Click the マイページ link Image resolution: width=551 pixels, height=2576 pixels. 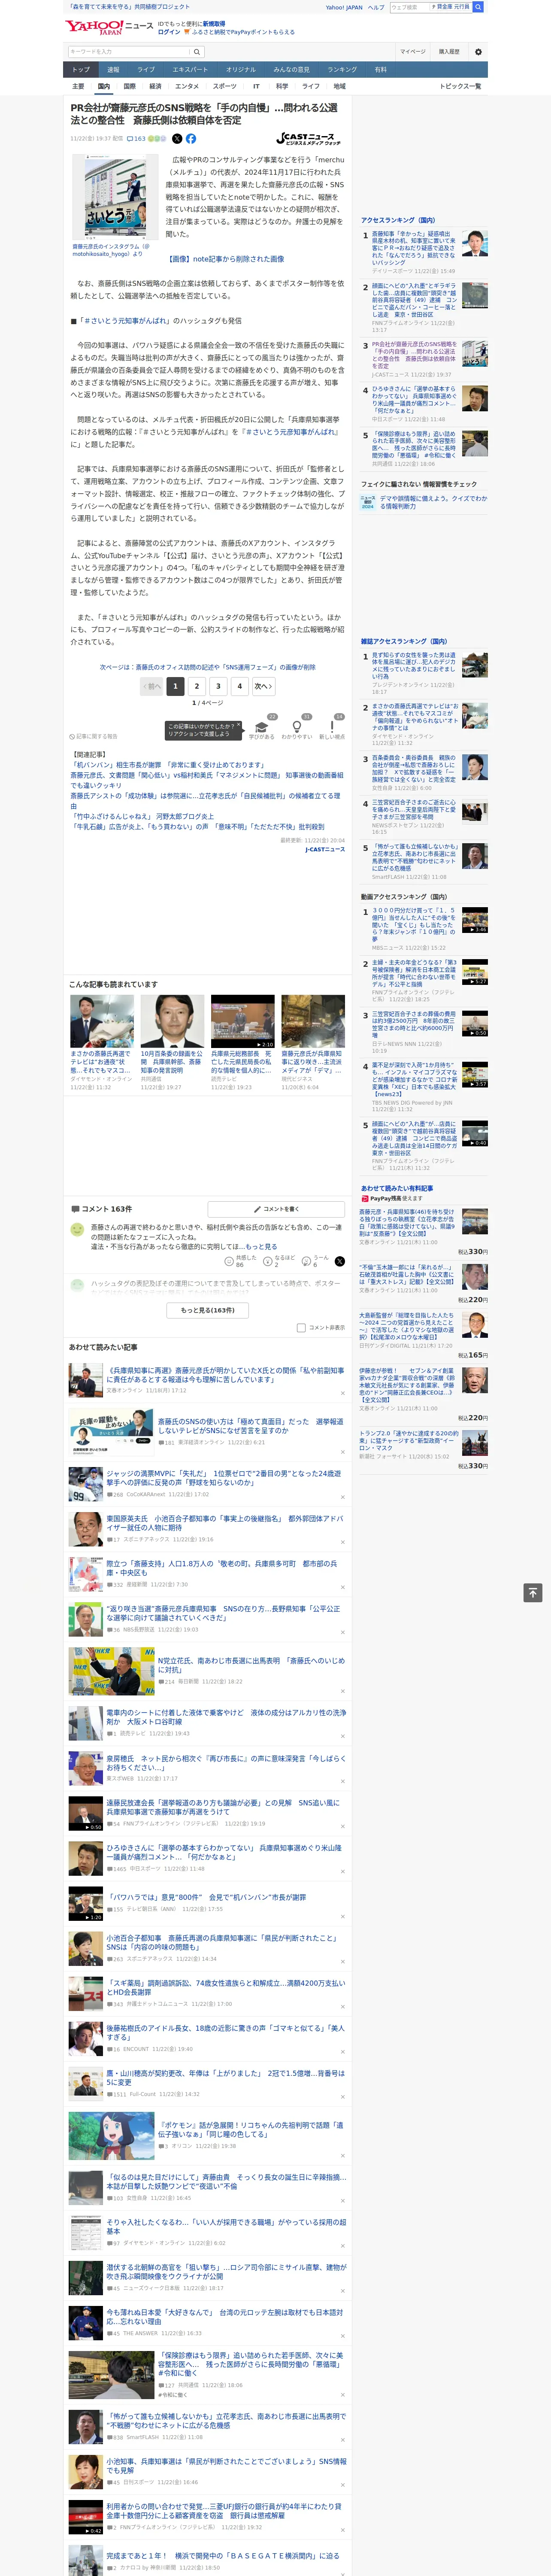[x=413, y=52]
